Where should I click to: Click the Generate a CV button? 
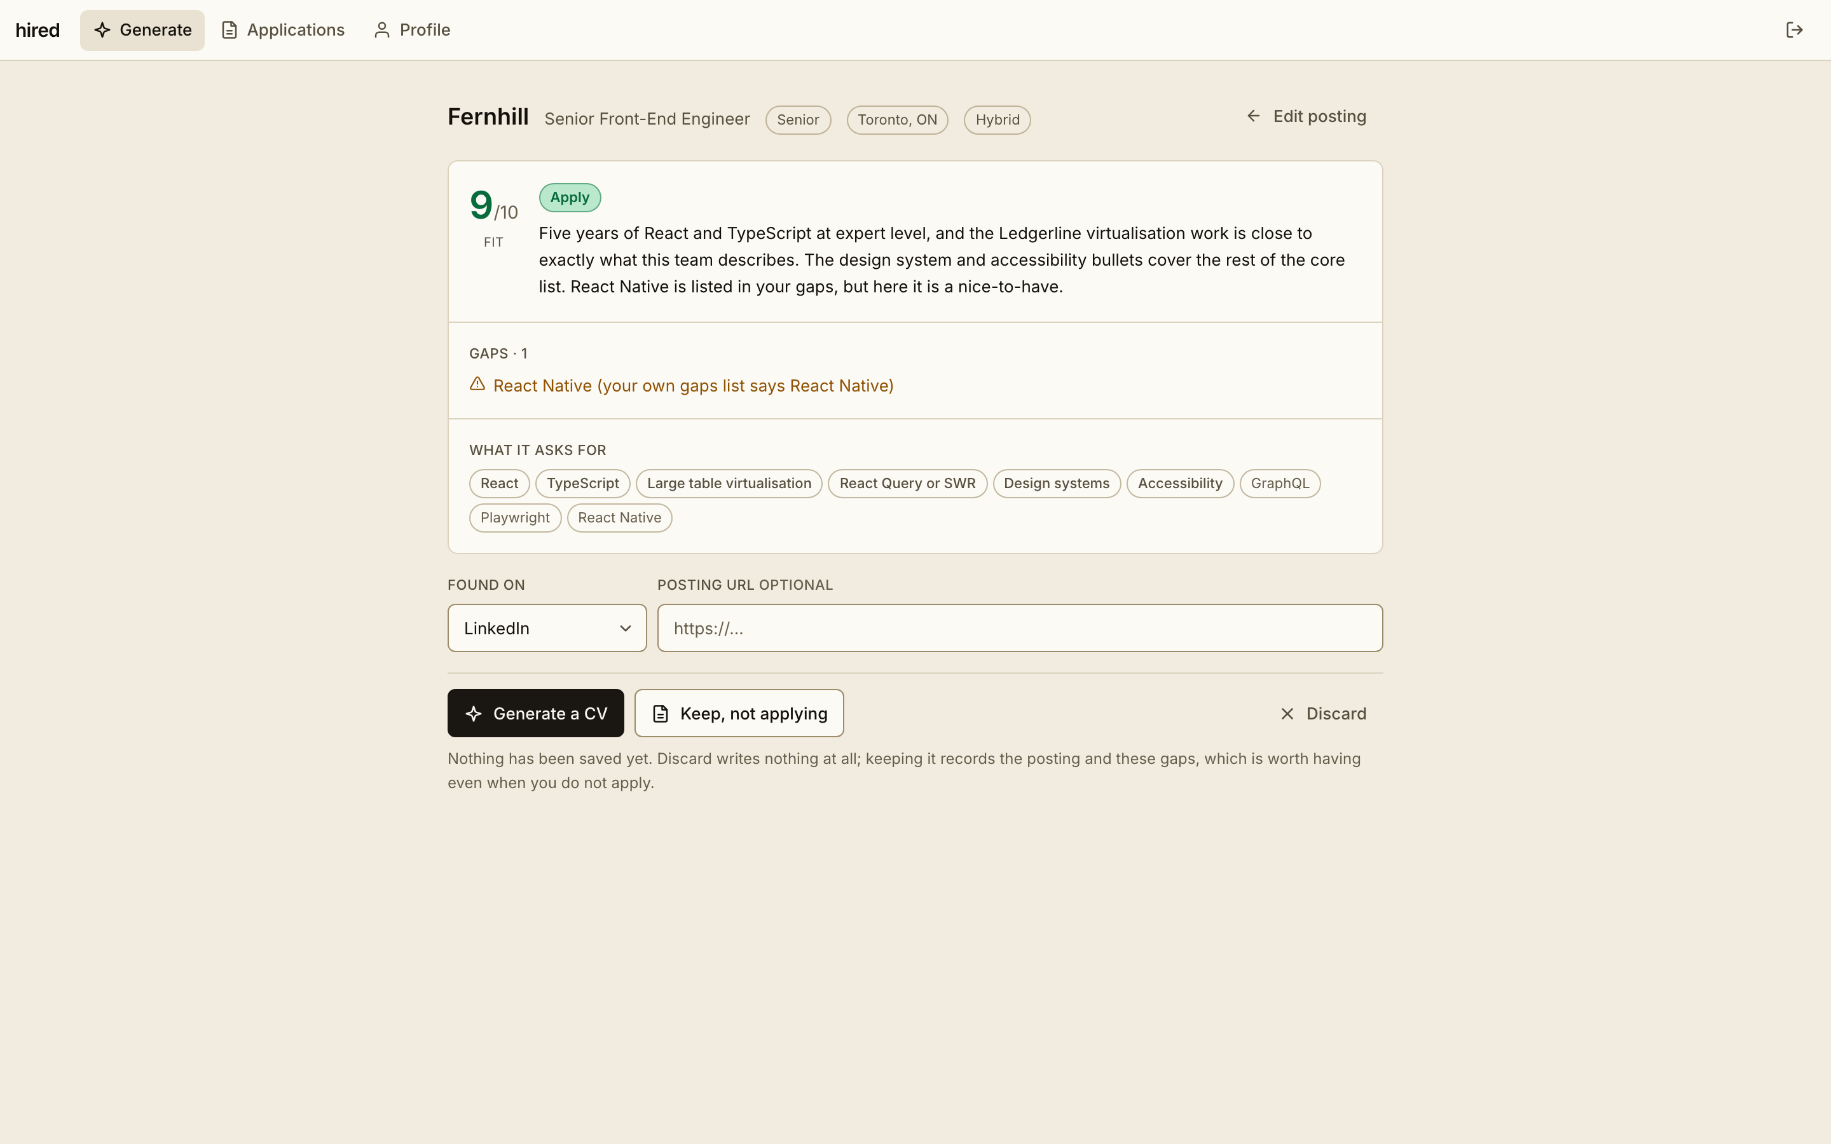tap(536, 712)
